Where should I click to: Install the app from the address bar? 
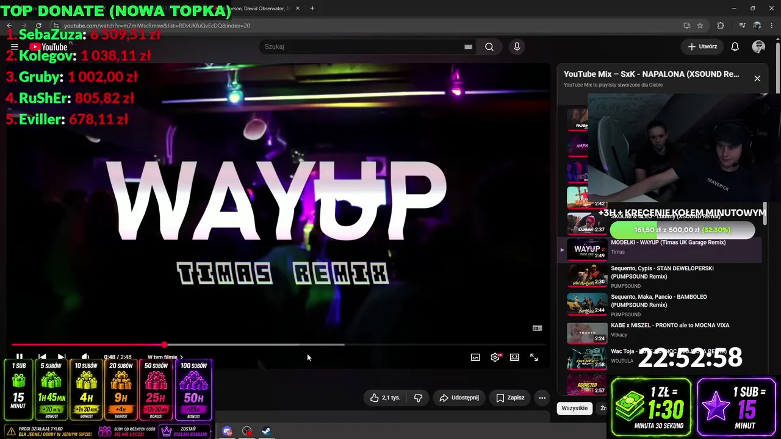pyautogui.click(x=686, y=26)
